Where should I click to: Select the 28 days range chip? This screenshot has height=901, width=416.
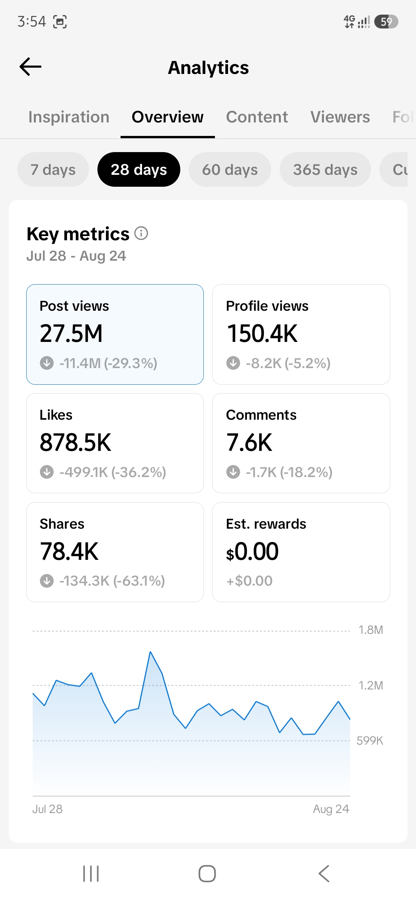coord(139,169)
